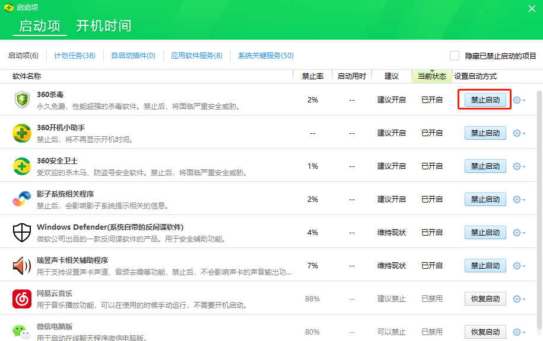Viewport: 543px width, 341px height.
Task: Select Windows Defender(系统自带的反间谍软件) title
Action: tap(110, 227)
